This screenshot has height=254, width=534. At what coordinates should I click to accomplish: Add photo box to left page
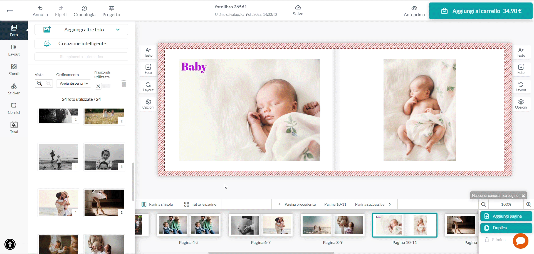[148, 69]
